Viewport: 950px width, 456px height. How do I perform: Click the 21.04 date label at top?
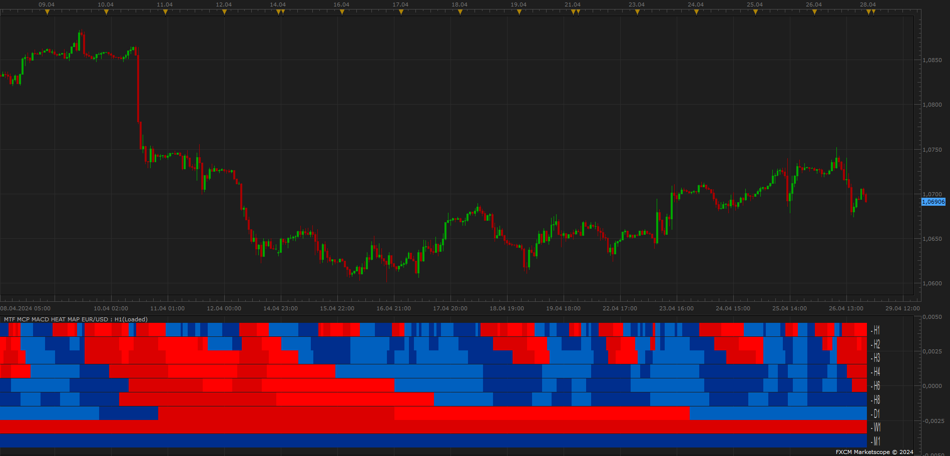pos(573,5)
